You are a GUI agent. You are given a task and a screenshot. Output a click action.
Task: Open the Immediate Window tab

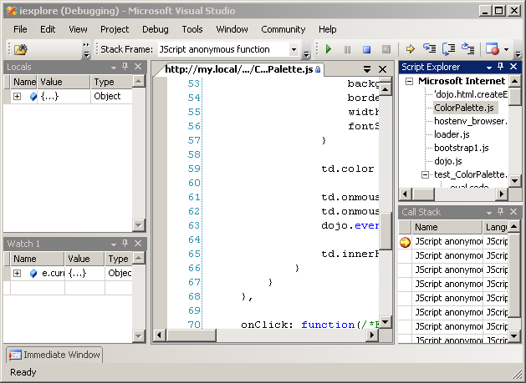pyautogui.click(x=54, y=355)
